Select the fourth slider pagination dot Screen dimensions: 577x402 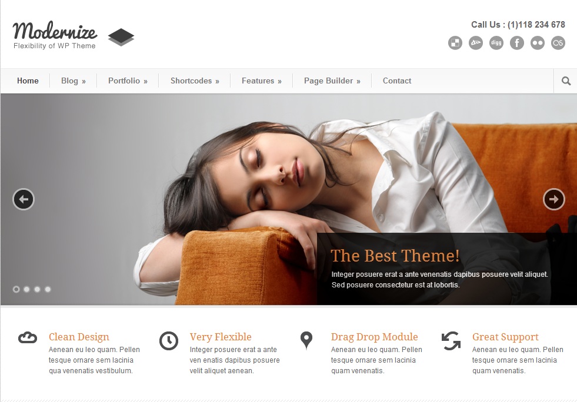click(48, 289)
